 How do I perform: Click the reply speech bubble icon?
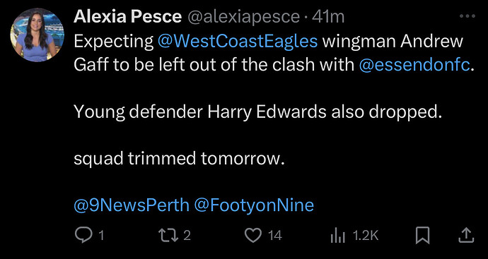pyautogui.click(x=84, y=236)
